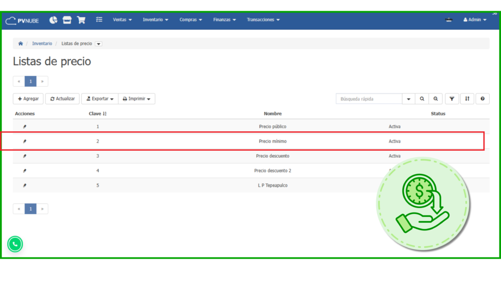The width and height of the screenshot is (501, 282).
Task: Open the green WhatsApp phone button
Action: click(15, 244)
